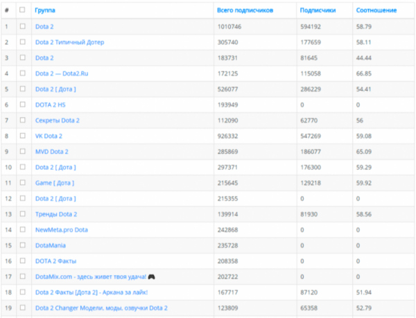The image size is (416, 318).
Task: Open Dota 2 [ Дота ] link in row 5
Action: (55, 89)
